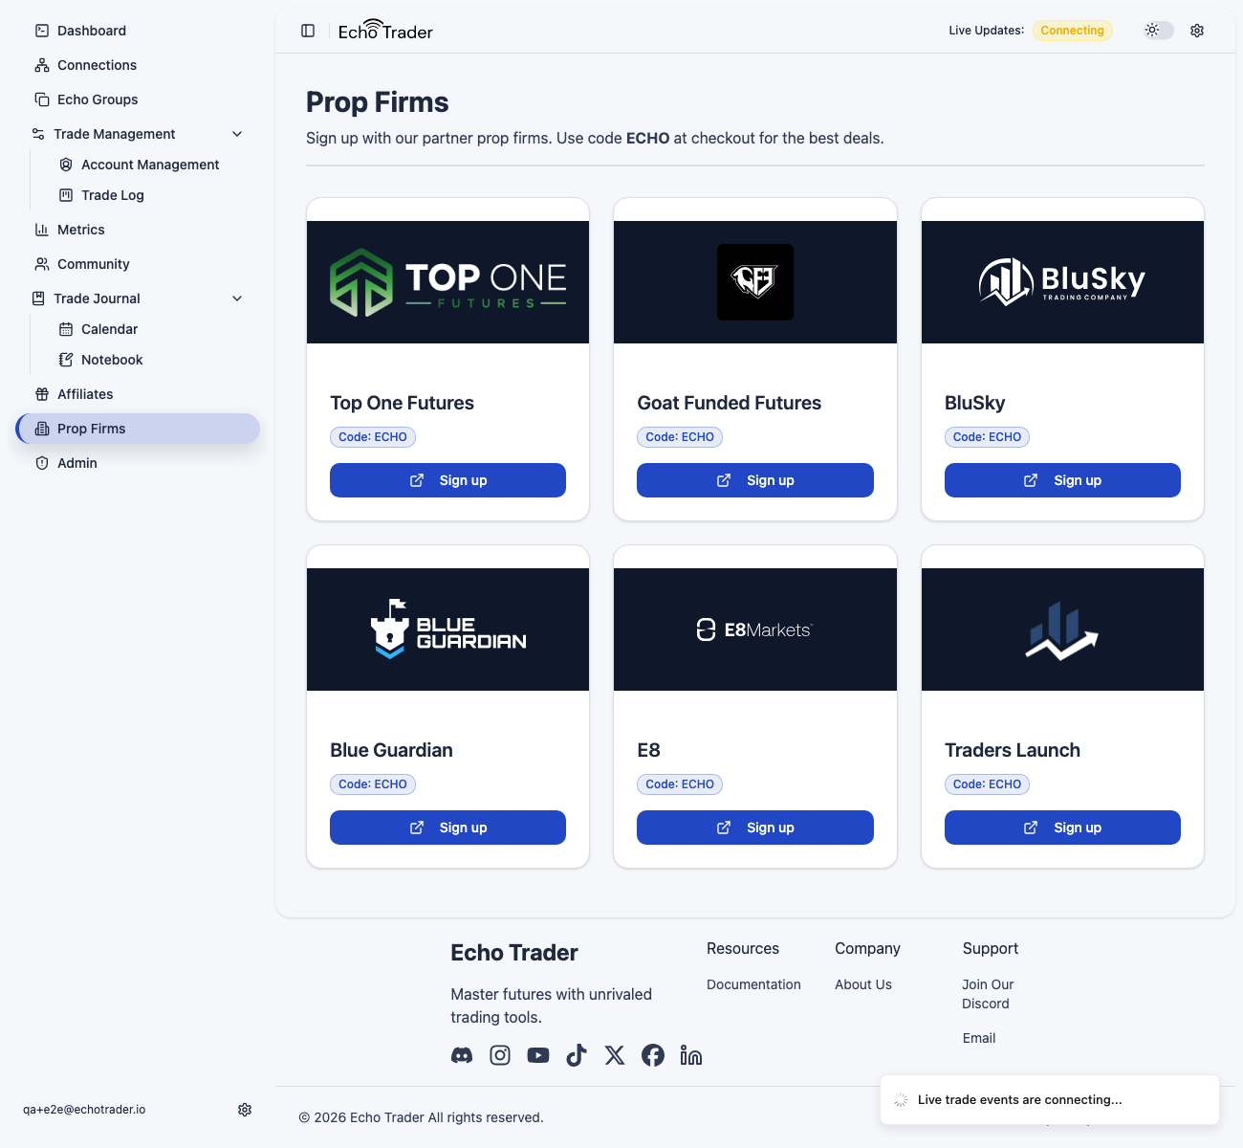Open Affiliates page
1243x1148 pixels.
tap(138, 394)
